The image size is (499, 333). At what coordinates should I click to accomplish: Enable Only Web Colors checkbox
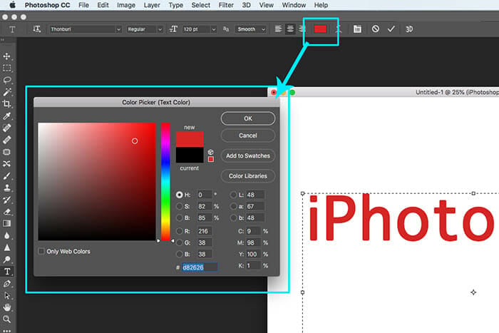41,251
